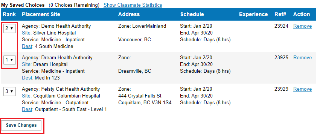Click the Address column header

(x=129, y=14)
